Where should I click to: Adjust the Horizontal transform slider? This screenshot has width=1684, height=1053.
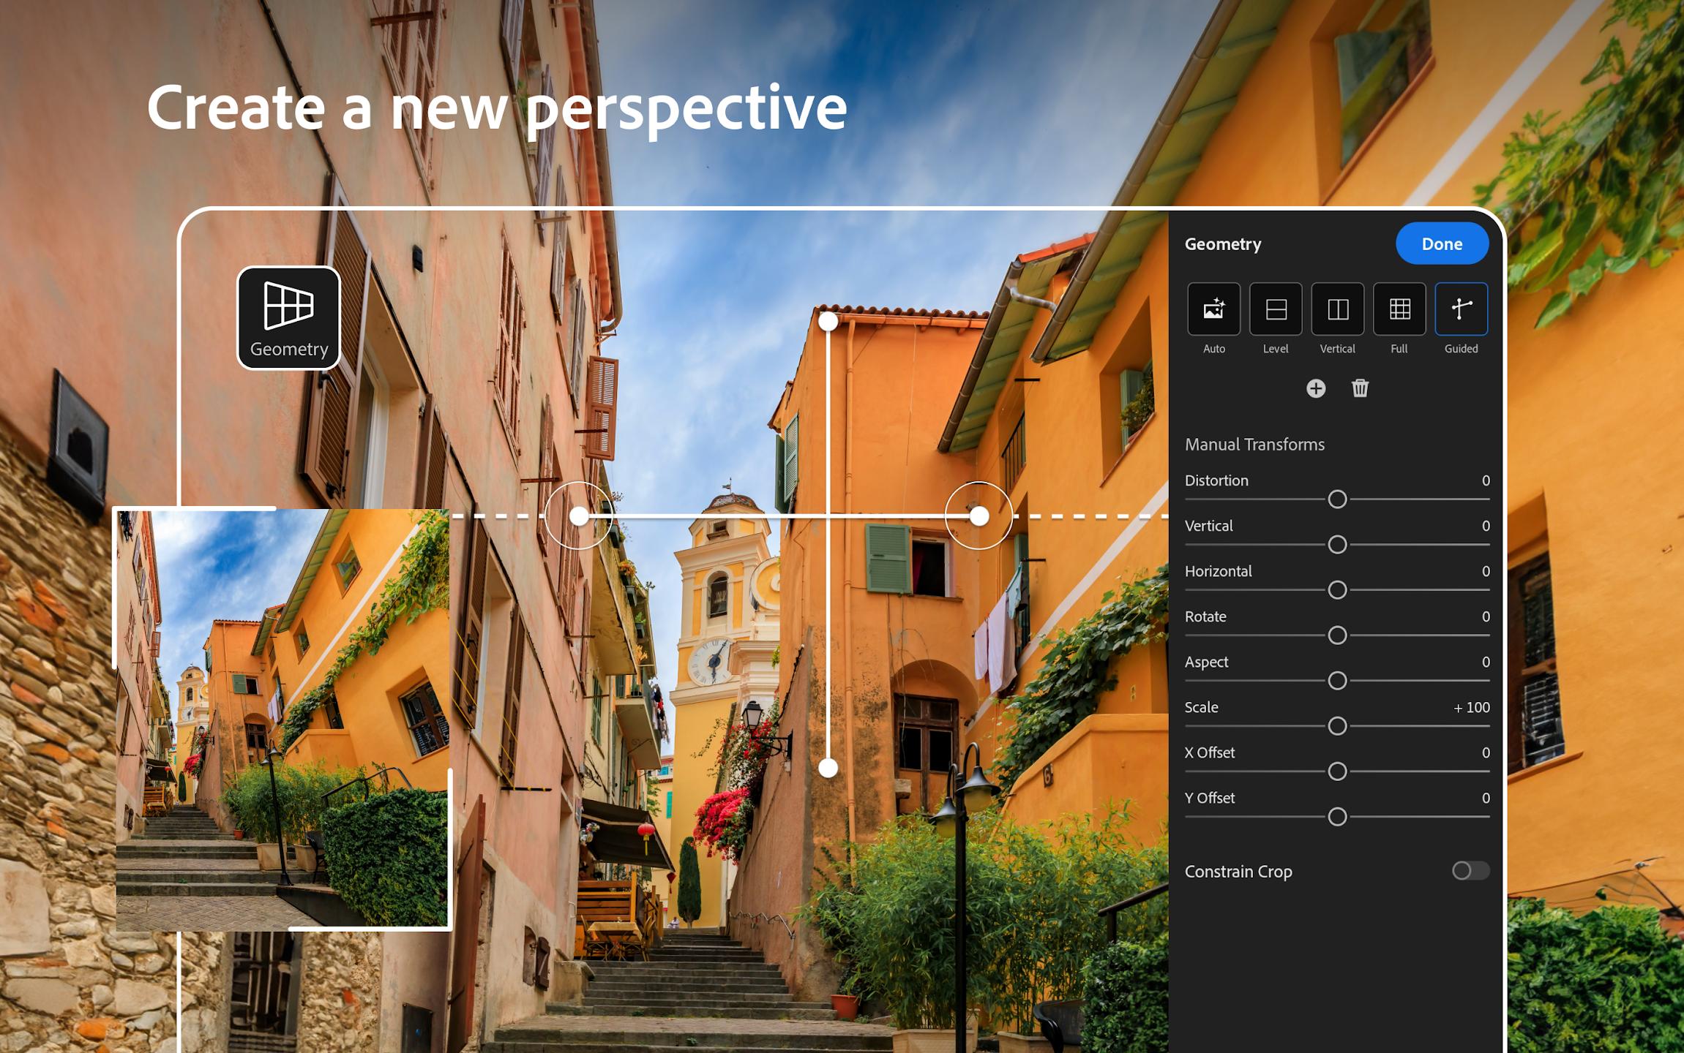(x=1337, y=589)
